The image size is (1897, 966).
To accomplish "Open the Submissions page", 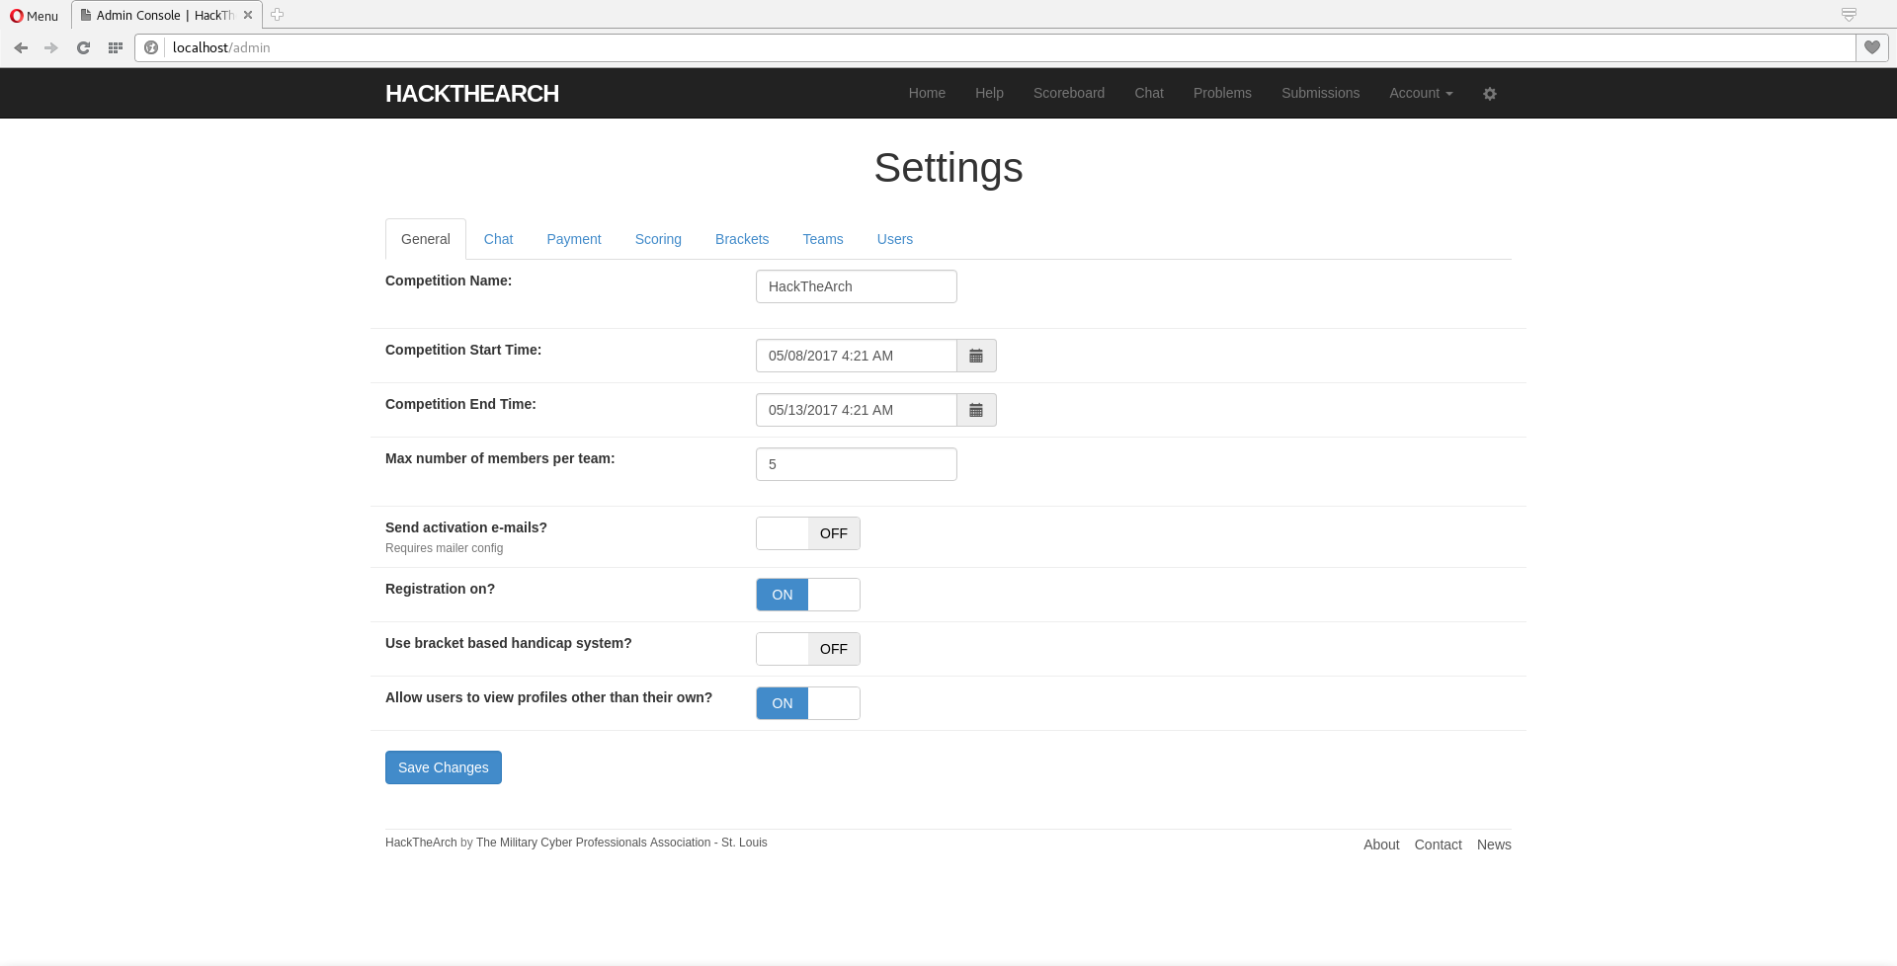I will pos(1320,93).
